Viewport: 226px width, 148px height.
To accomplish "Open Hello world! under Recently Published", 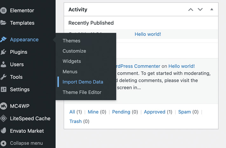I will [148, 34].
